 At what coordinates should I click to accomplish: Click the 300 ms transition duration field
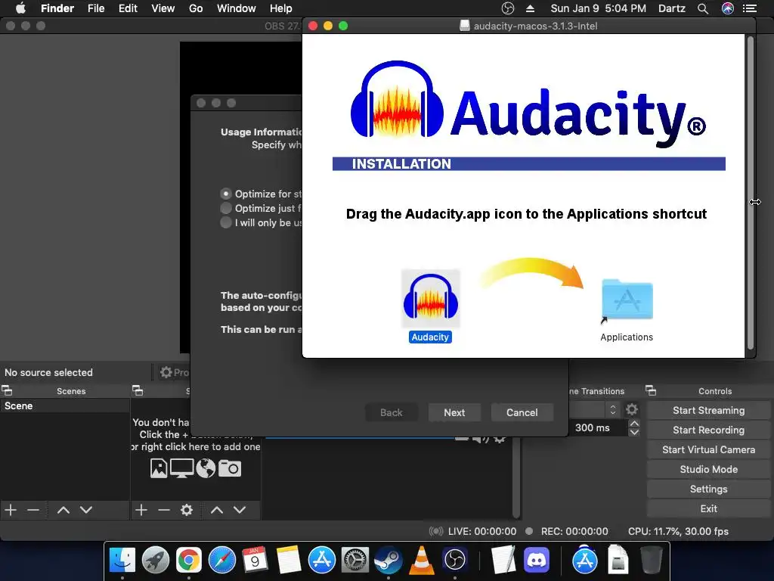tap(599, 428)
